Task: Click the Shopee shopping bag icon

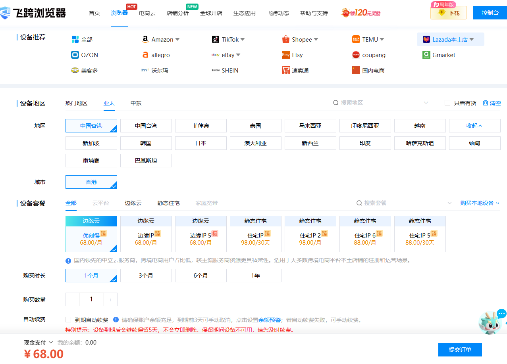Action: pyautogui.click(x=285, y=40)
